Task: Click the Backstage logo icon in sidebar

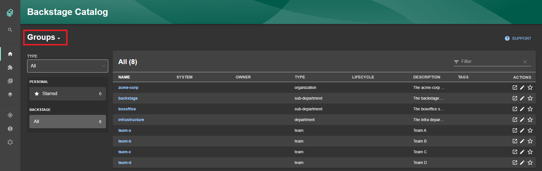Action: 10,12
